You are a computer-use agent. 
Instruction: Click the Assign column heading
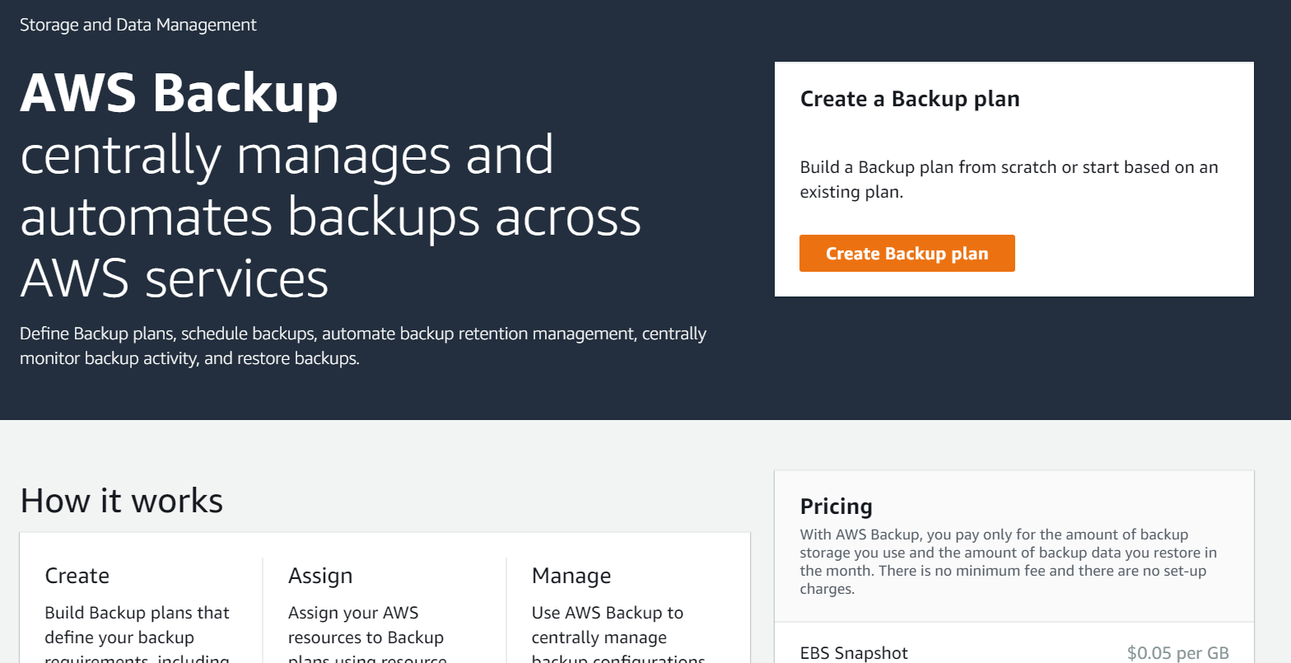pos(320,576)
